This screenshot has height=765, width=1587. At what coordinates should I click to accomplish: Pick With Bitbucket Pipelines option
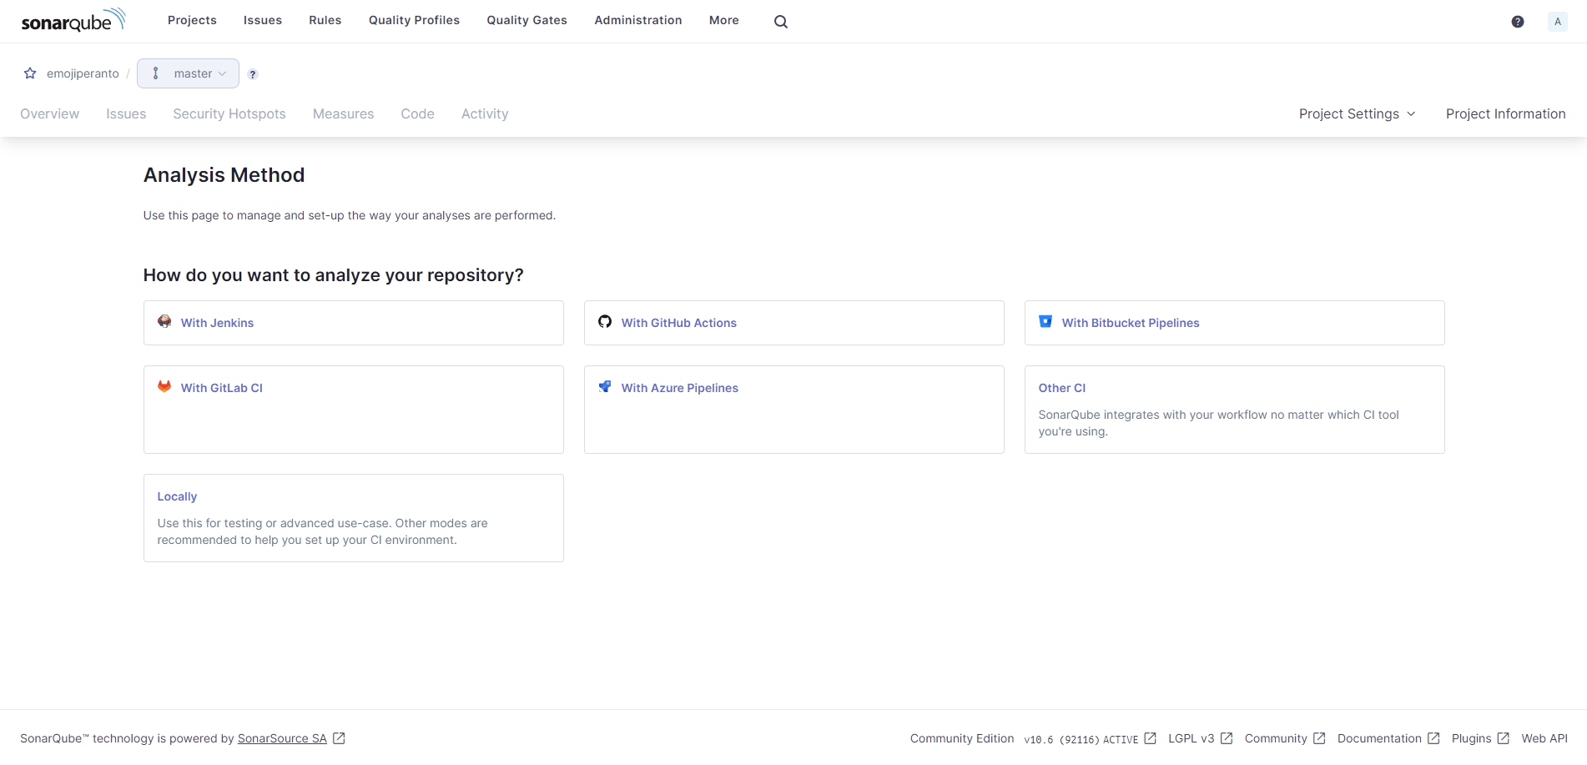1130,323
